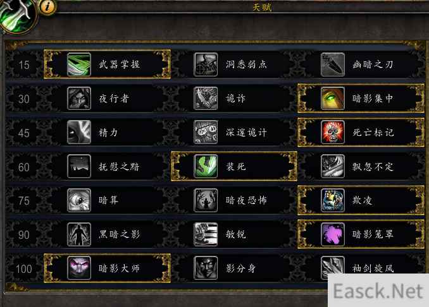The image size is (429, 307).
Task: Click the 暗影集中 green eye icon
Action: 333,99
